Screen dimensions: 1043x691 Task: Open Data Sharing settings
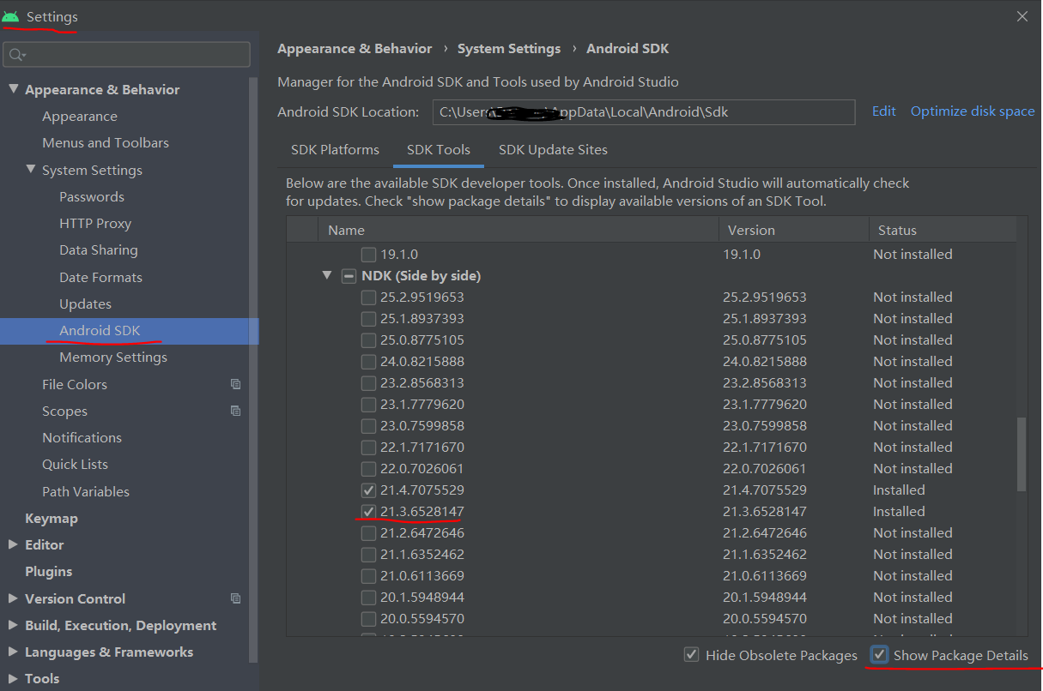coord(99,250)
